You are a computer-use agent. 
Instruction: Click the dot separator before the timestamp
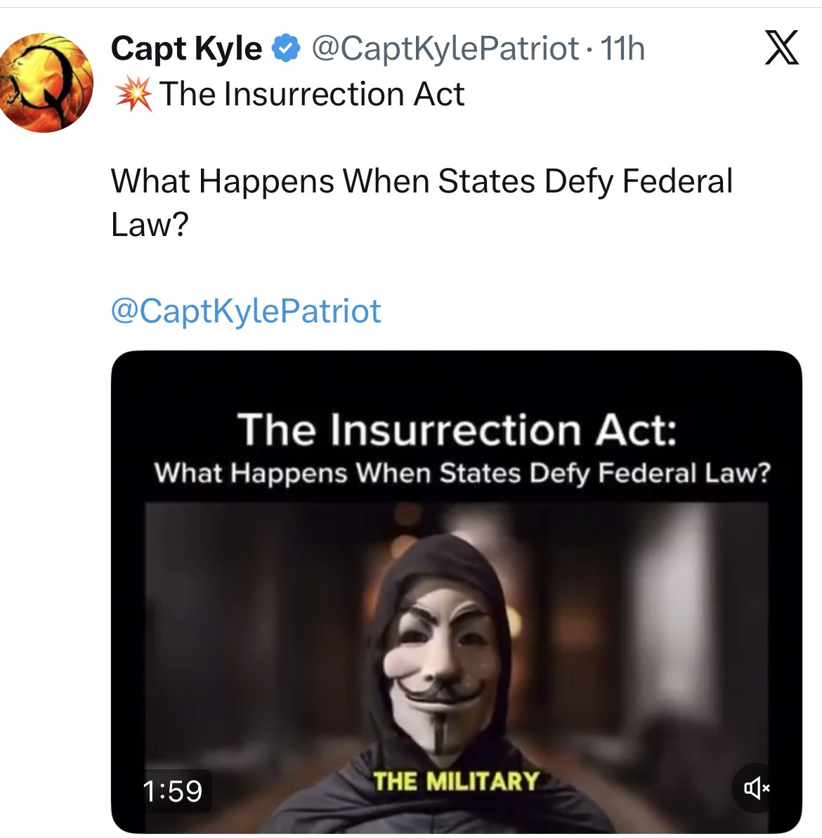coord(589,49)
